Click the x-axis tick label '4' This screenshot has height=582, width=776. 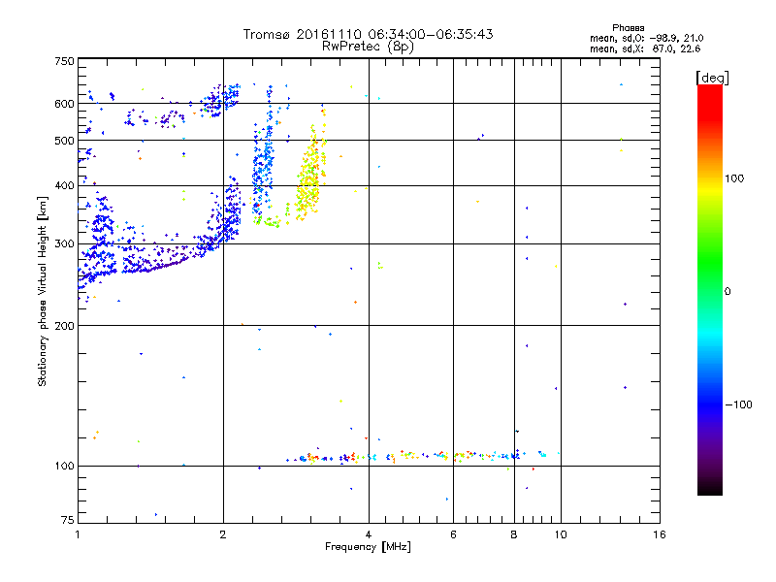[369, 534]
